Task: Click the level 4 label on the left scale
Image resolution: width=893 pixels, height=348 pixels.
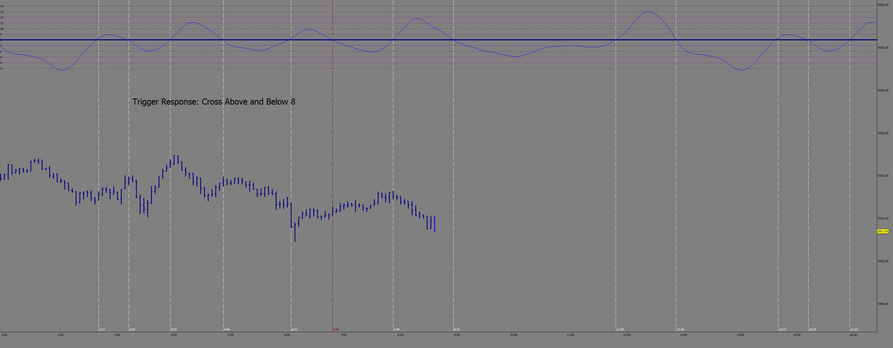Action: point(1,63)
